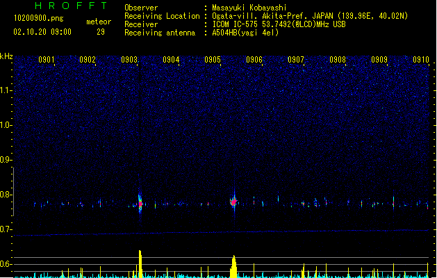Click the antenna text A504HB(yagi 4el)

click(245, 33)
